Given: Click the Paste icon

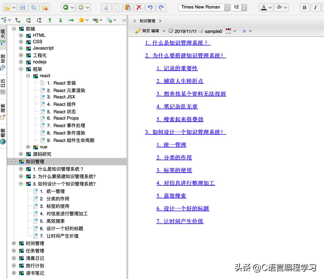Looking at the screenshot, I should tap(128, 8).
